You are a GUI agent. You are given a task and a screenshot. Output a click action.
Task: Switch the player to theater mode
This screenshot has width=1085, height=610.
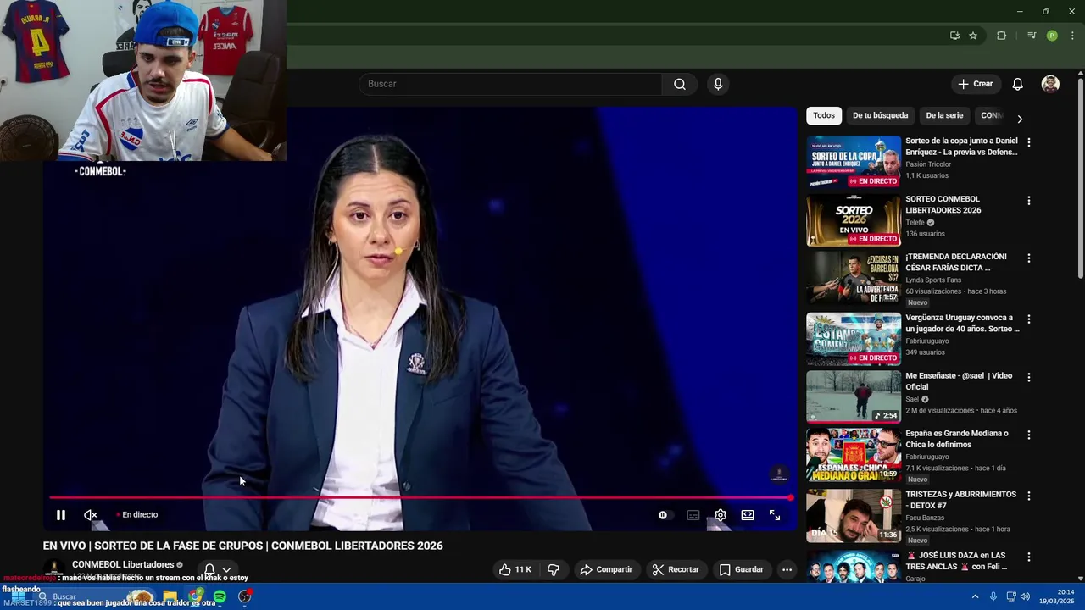click(748, 514)
